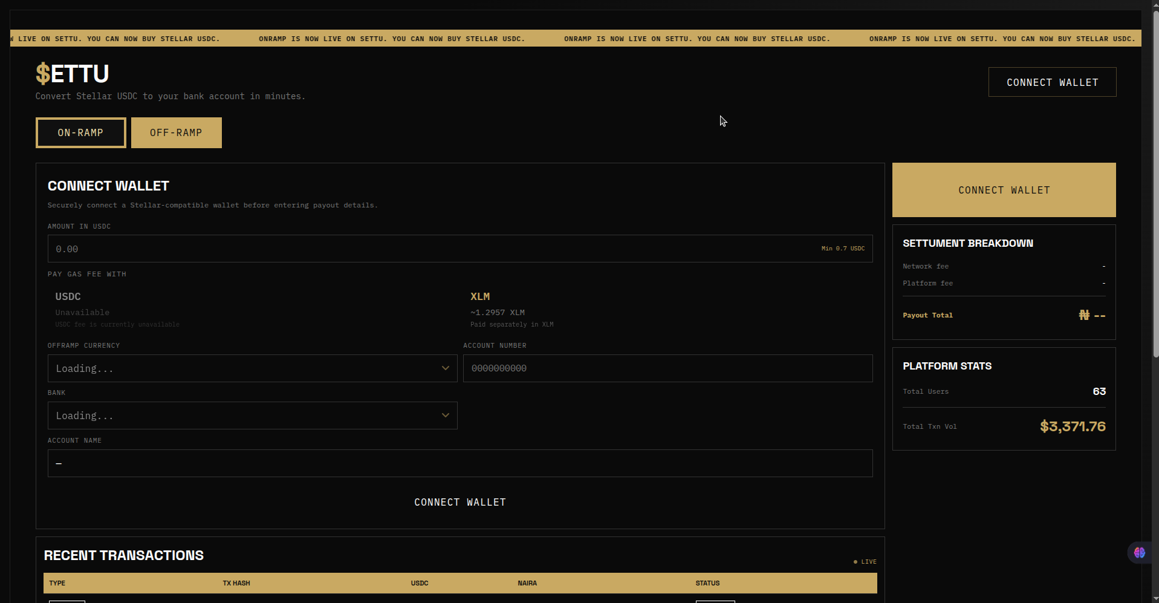The height and width of the screenshot is (603, 1159).
Task: Click the Min 0.7 USDC hint
Action: pos(843,249)
